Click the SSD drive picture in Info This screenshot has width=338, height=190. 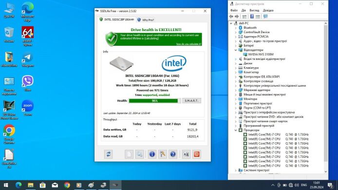[121, 64]
